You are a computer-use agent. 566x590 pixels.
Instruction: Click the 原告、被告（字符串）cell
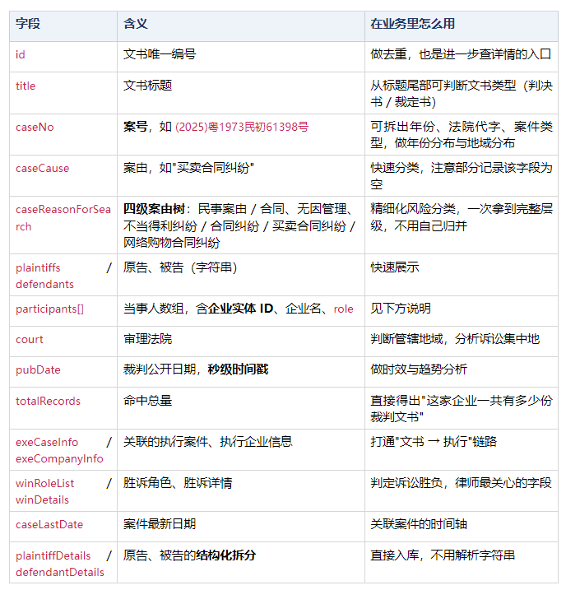(x=241, y=275)
